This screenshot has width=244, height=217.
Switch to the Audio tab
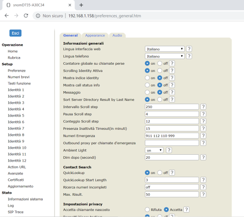pos(117,35)
